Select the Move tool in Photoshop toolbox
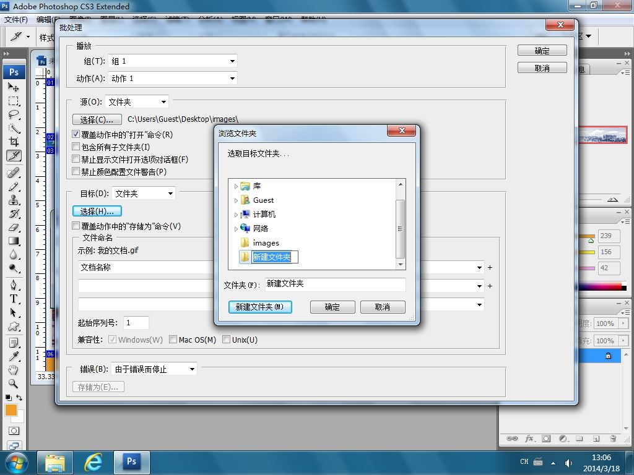634x475 pixels. click(14, 87)
